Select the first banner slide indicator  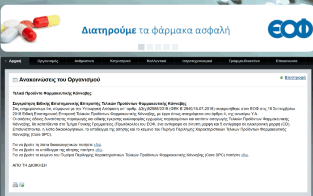(x=141, y=47)
